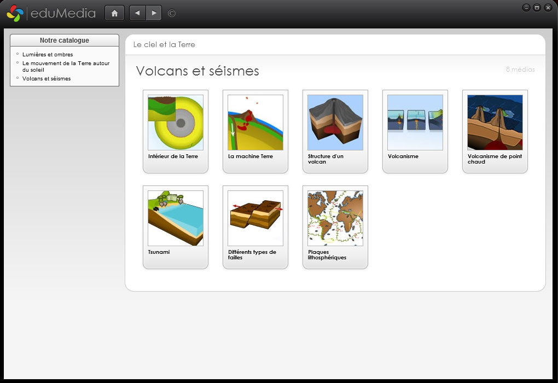Viewport: 558px width, 383px height.
Task: Click the eduMedia logo
Action: click(51, 14)
